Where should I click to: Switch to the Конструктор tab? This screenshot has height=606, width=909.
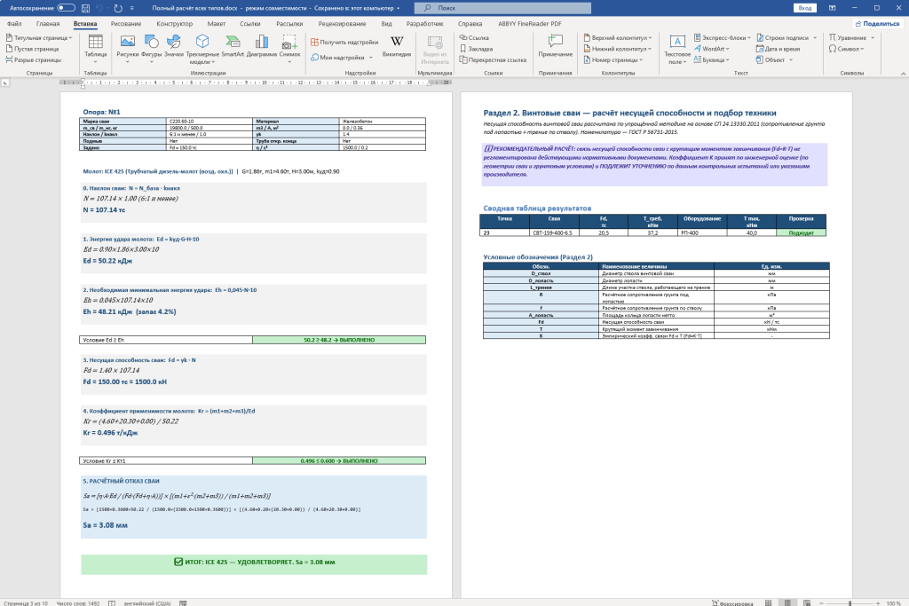pyautogui.click(x=175, y=24)
